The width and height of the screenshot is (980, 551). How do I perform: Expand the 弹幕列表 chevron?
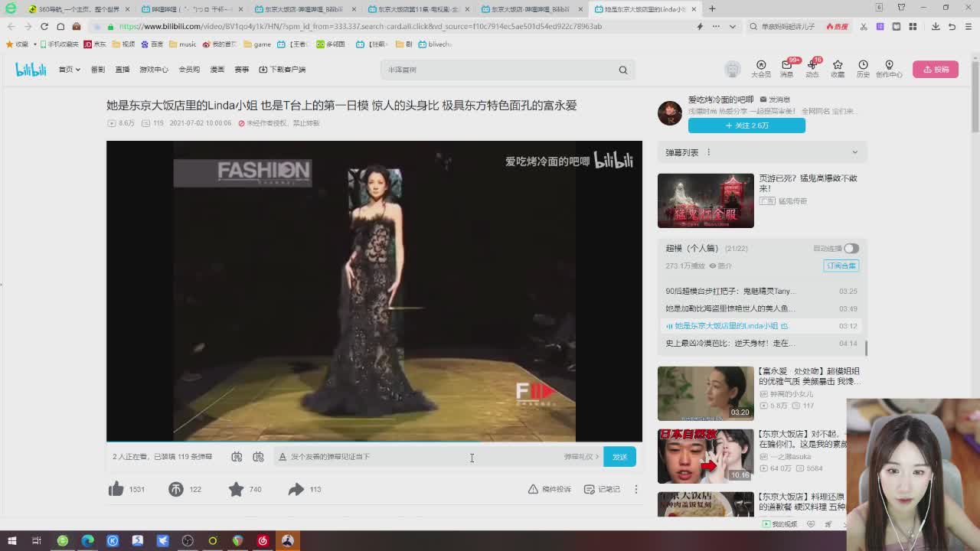click(854, 152)
